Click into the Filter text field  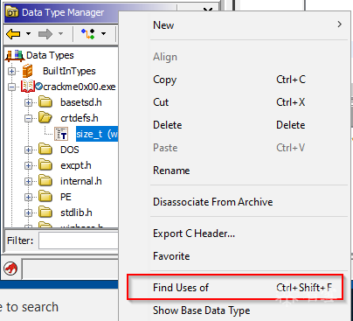tap(79, 241)
